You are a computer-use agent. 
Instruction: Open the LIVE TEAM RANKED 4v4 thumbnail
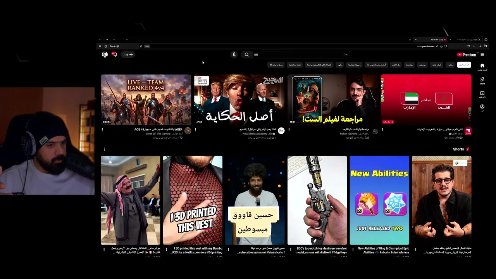tap(146, 100)
